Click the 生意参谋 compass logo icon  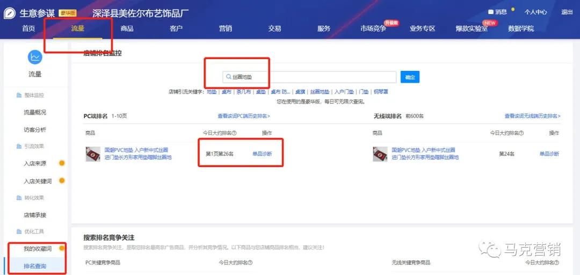click(x=10, y=13)
